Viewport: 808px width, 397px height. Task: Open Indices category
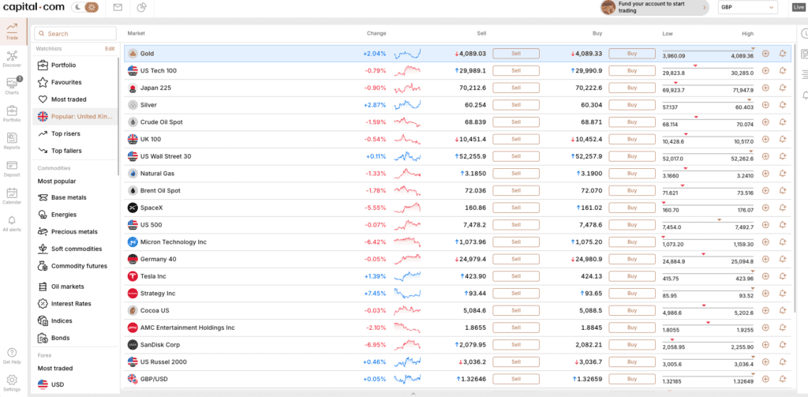(x=75, y=320)
